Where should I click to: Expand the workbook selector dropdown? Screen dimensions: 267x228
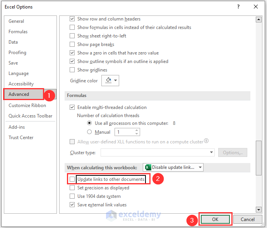click(x=200, y=167)
